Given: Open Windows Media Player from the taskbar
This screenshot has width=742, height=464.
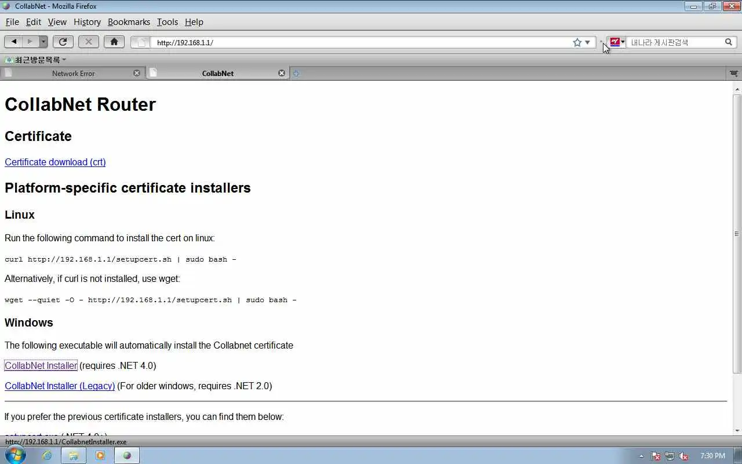Looking at the screenshot, I should pyautogui.click(x=100, y=455).
